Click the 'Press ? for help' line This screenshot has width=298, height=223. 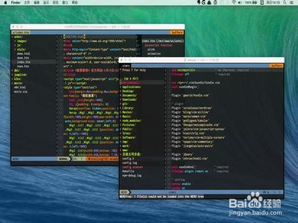point(134,70)
